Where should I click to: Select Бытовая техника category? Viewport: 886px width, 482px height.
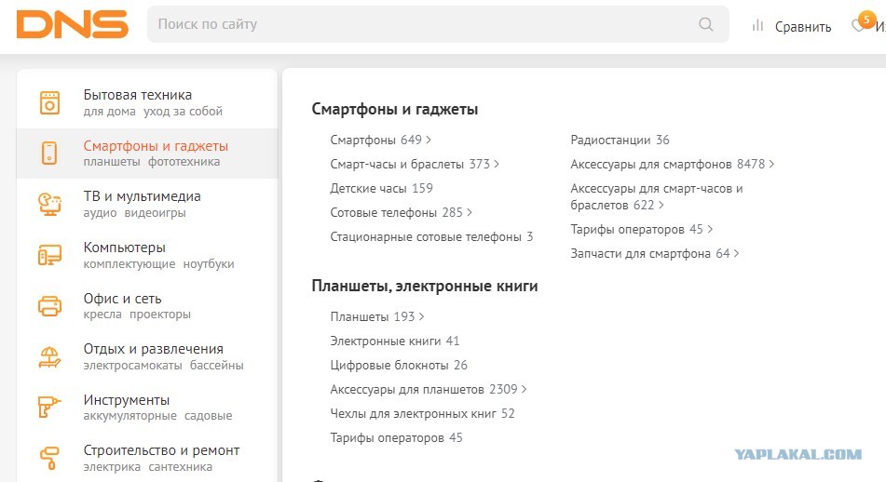point(137,95)
